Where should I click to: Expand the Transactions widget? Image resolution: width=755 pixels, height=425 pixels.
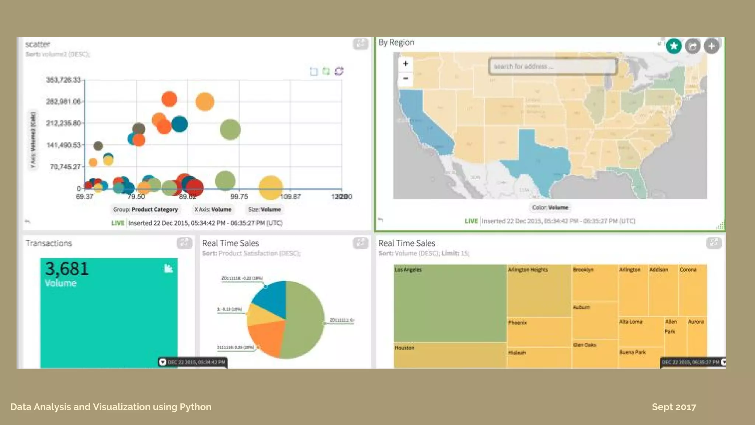(x=184, y=243)
